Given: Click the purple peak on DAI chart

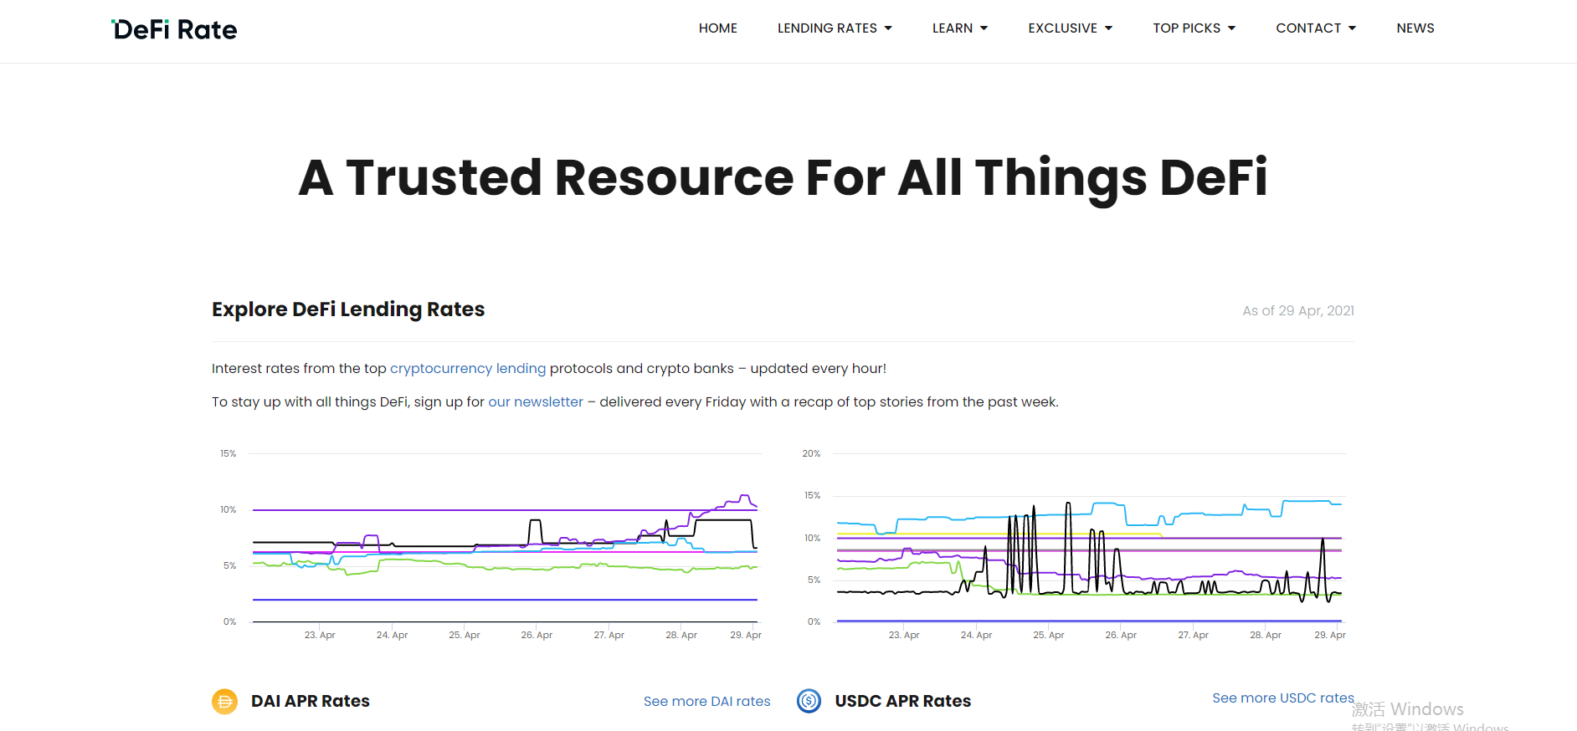Looking at the screenshot, I should tap(744, 496).
